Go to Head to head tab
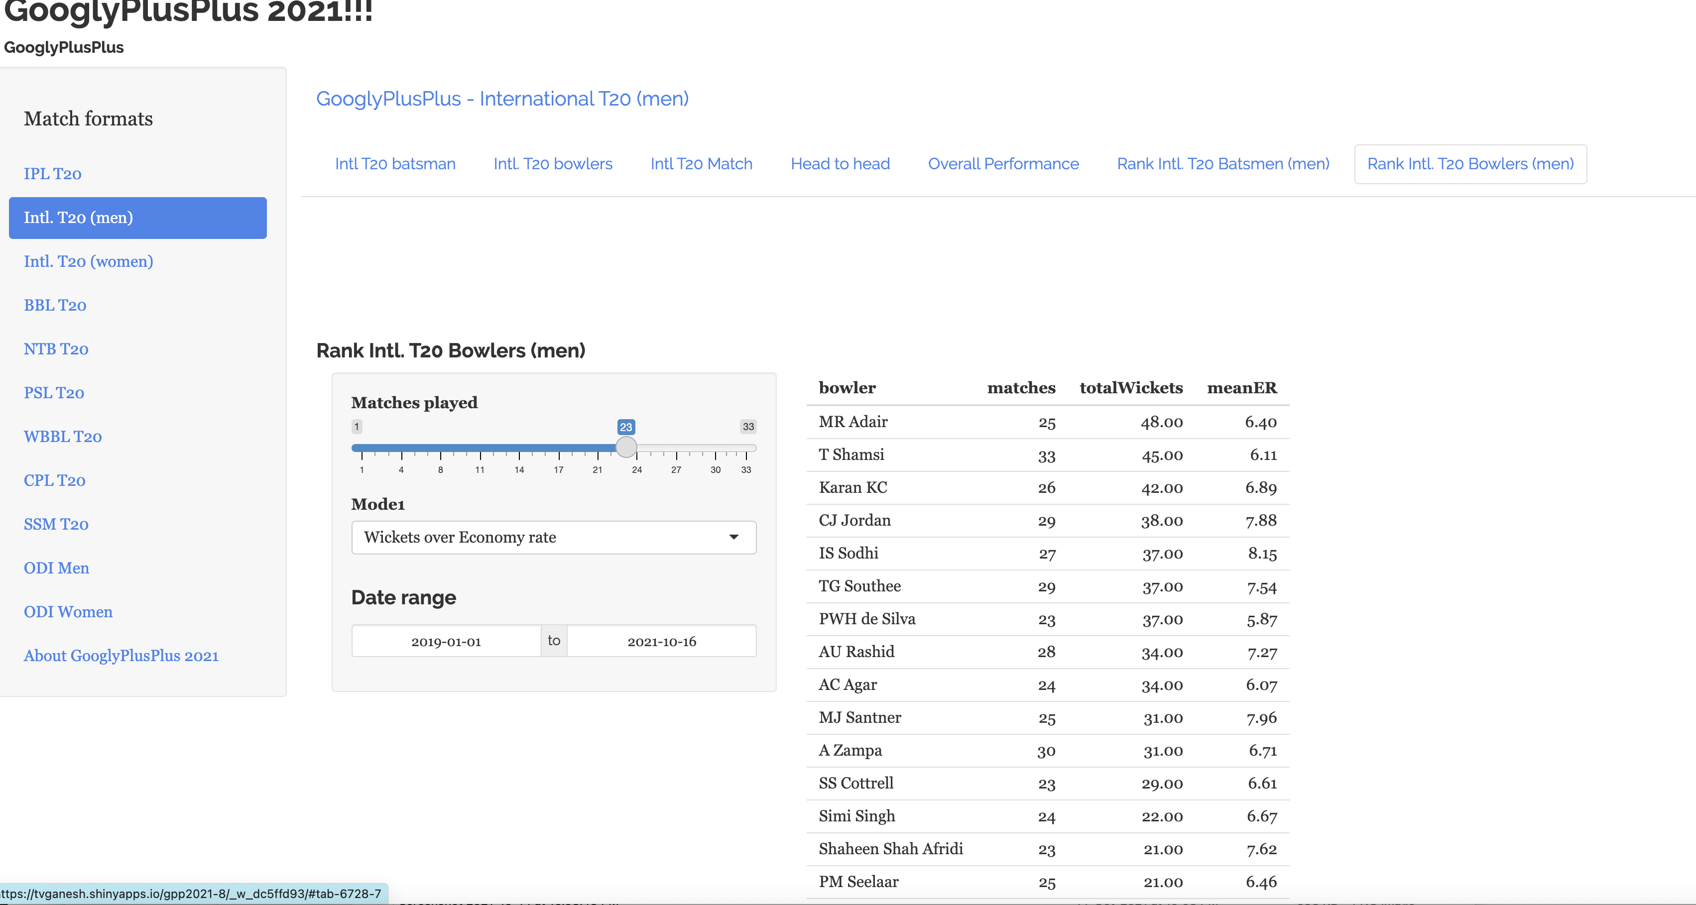The height and width of the screenshot is (905, 1696). (x=840, y=164)
